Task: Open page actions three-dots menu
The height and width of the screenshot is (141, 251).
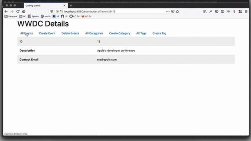Action: (168, 11)
